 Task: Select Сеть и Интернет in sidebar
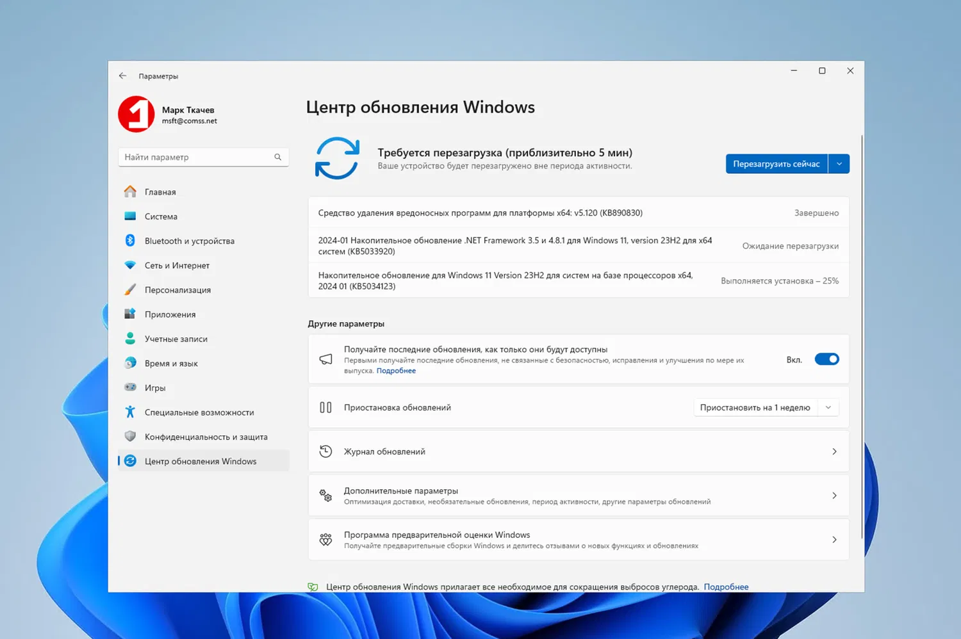point(204,265)
